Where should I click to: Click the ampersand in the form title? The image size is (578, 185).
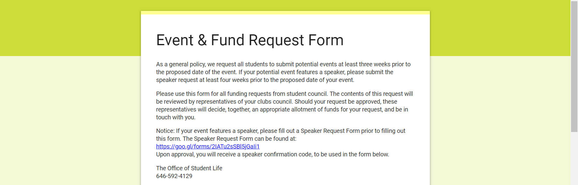coord(202,40)
